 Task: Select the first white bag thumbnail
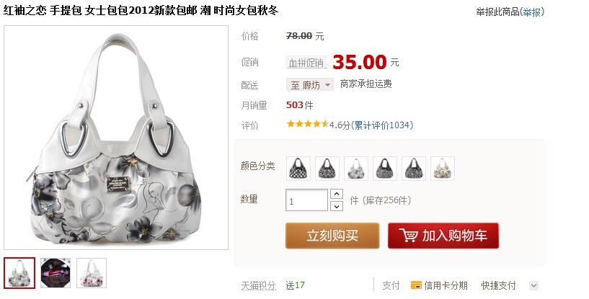pos(19,273)
